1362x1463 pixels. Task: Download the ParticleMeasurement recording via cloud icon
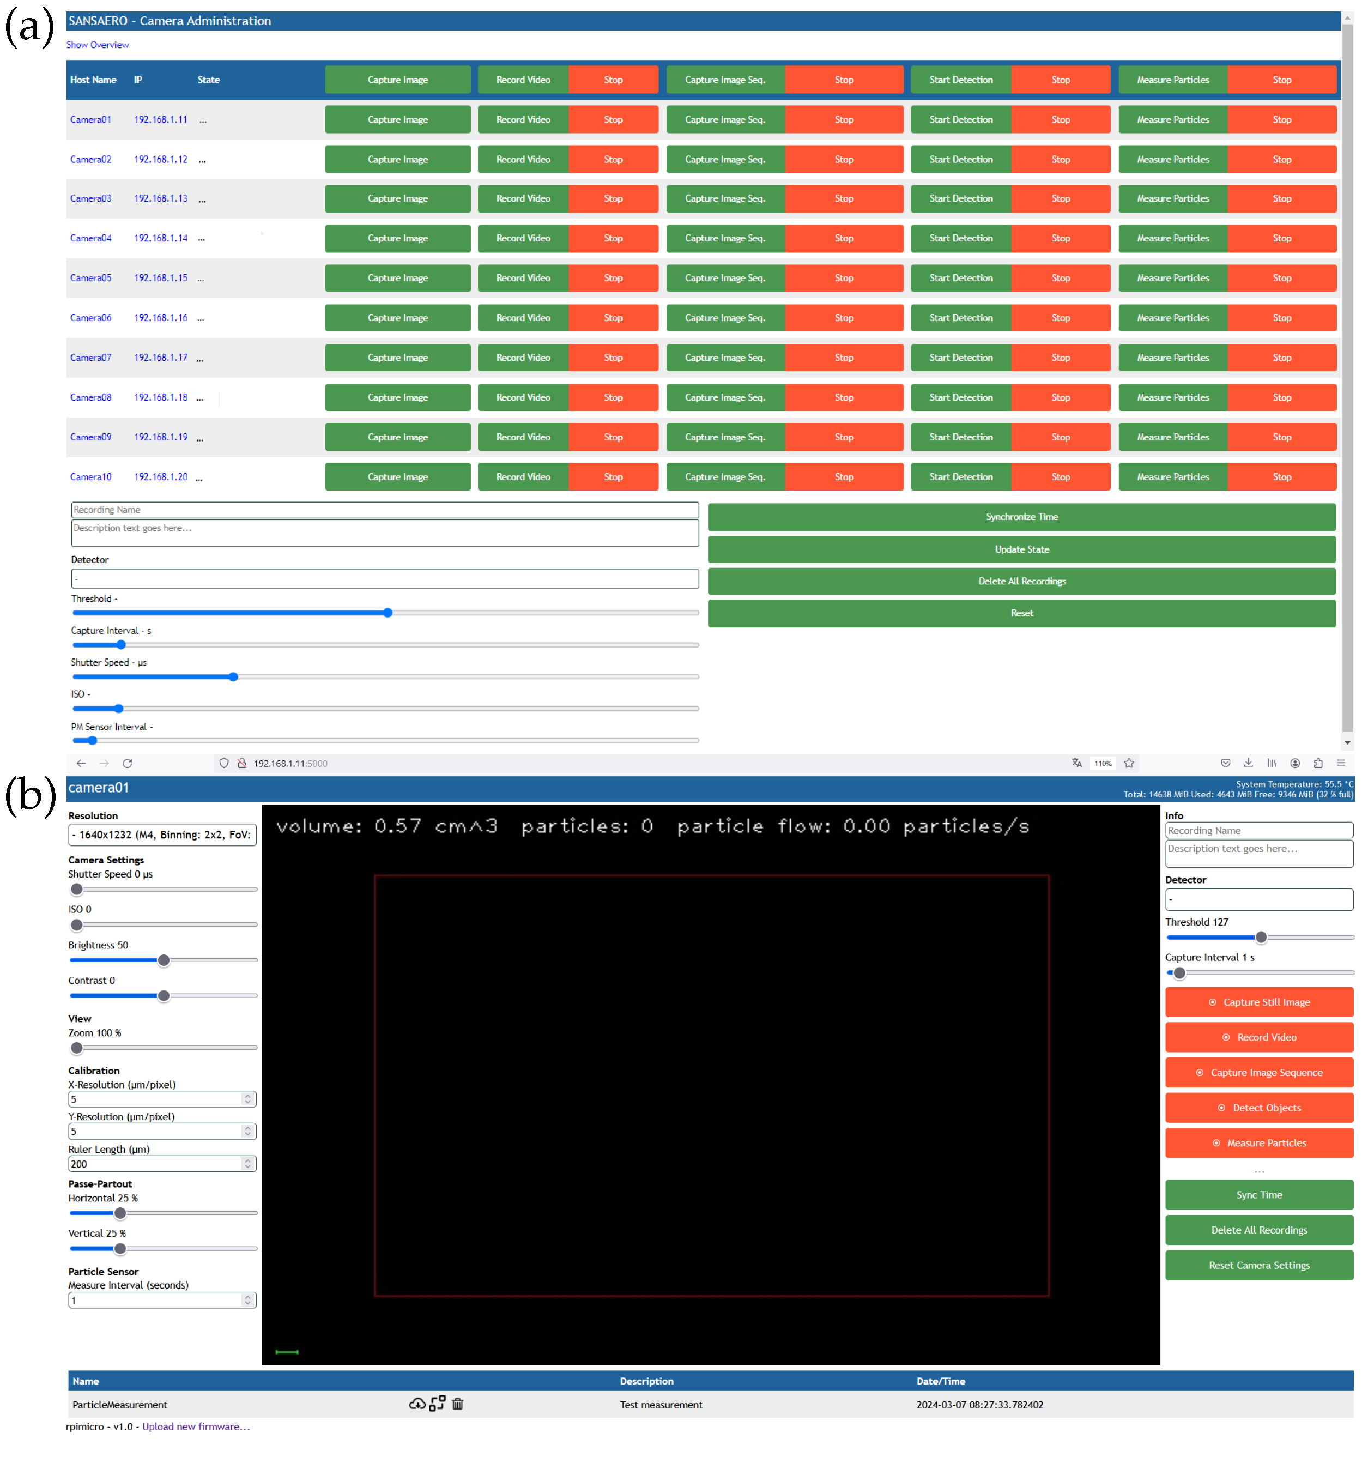coord(416,1404)
